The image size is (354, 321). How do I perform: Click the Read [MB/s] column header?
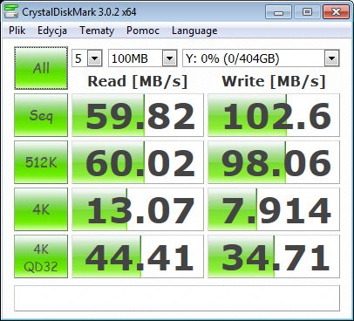click(x=138, y=81)
